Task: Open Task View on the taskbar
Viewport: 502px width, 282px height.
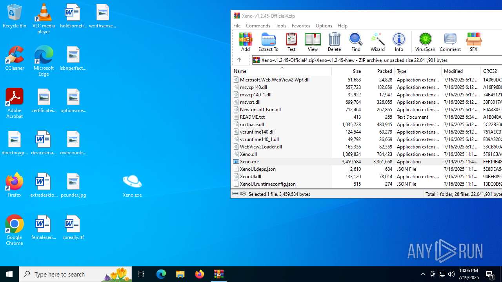Action: tap(141, 274)
